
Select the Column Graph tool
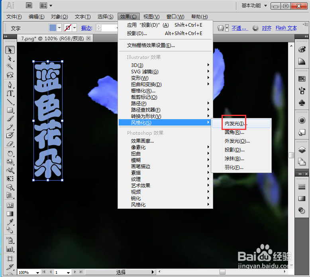[10, 249]
